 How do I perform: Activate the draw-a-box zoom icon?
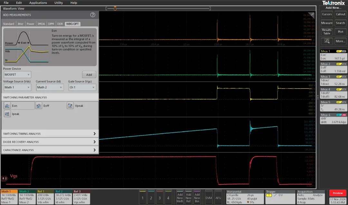(327, 41)
